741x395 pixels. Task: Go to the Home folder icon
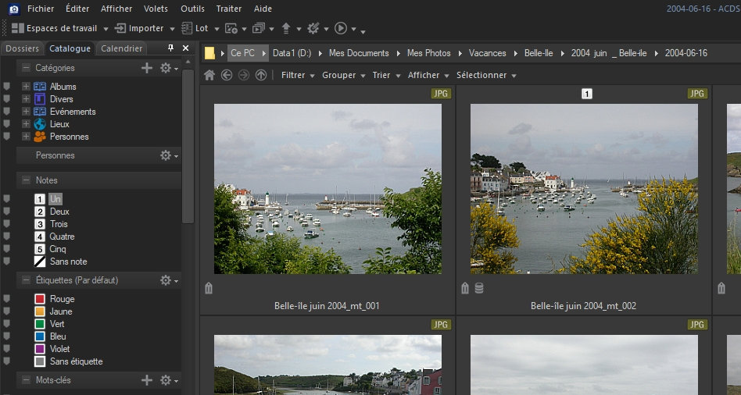209,75
